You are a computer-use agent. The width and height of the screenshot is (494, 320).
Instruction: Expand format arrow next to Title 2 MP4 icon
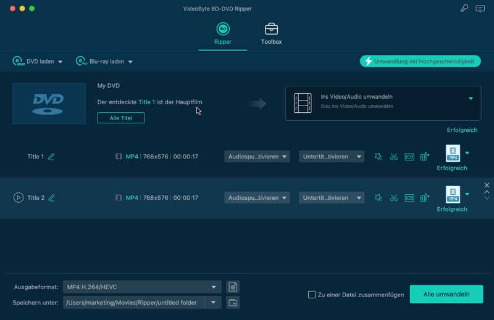tap(467, 194)
